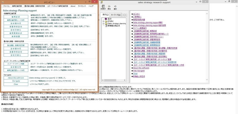Click 診断書作成 in 店舗戦略立案支援 group
Viewport: 238px width, 114px height.
[16, 24]
